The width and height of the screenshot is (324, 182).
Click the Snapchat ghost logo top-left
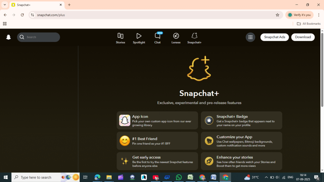8,37
